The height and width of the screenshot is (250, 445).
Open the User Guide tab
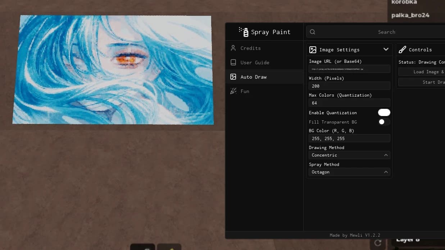click(x=264, y=62)
